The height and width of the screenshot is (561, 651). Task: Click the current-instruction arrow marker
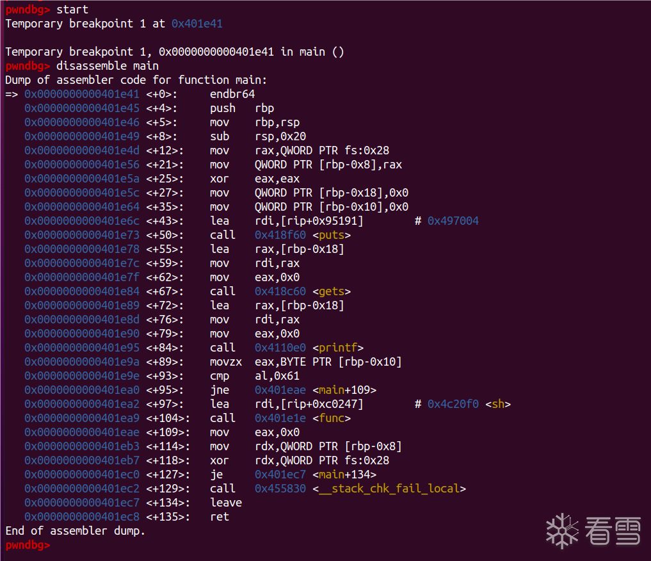12,94
